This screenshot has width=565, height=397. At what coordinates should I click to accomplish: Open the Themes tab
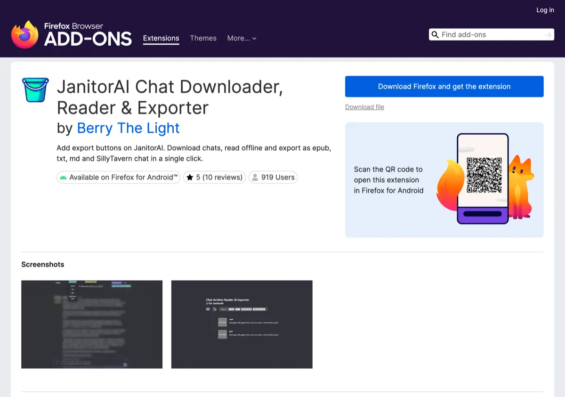(x=203, y=38)
